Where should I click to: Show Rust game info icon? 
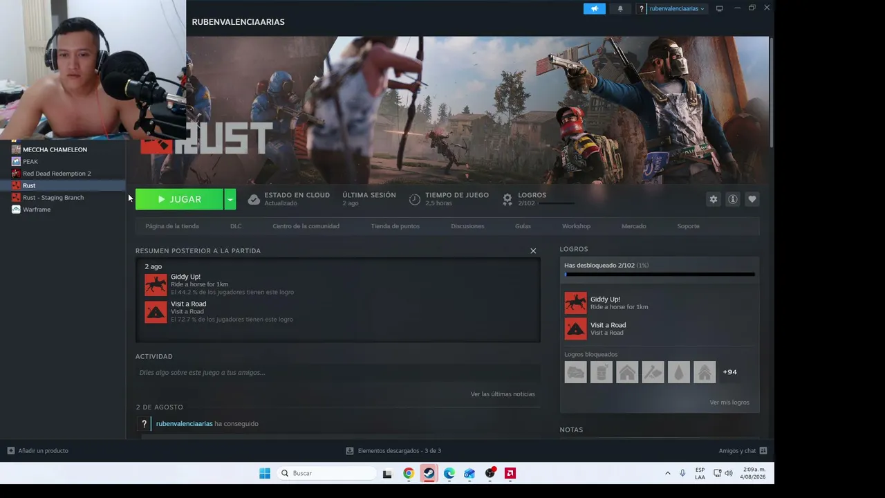point(733,199)
